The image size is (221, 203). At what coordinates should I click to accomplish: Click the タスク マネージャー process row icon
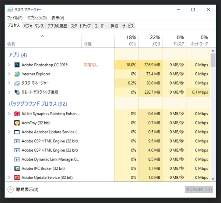point(17,83)
